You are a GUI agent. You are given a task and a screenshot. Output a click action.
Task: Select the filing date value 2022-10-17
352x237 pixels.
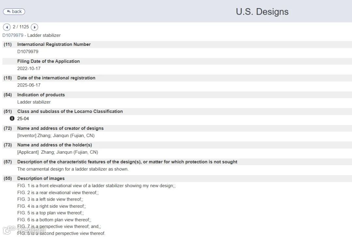pyautogui.click(x=29, y=68)
